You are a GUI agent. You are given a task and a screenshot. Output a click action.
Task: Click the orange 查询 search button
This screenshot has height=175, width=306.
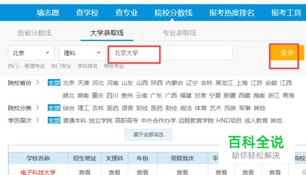pos(287,53)
